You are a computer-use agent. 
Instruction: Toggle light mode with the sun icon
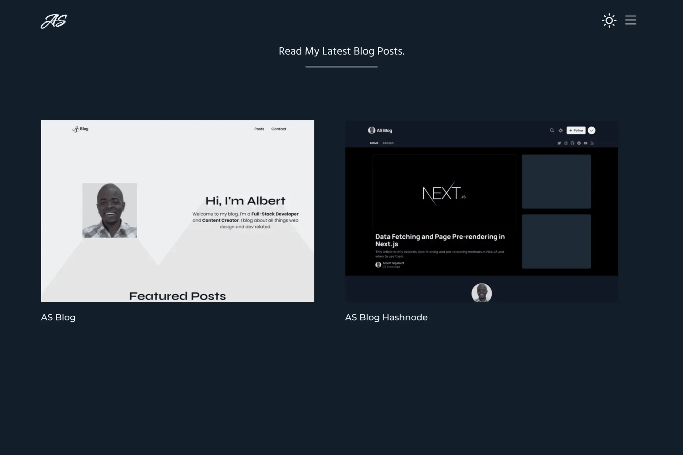coord(609,20)
